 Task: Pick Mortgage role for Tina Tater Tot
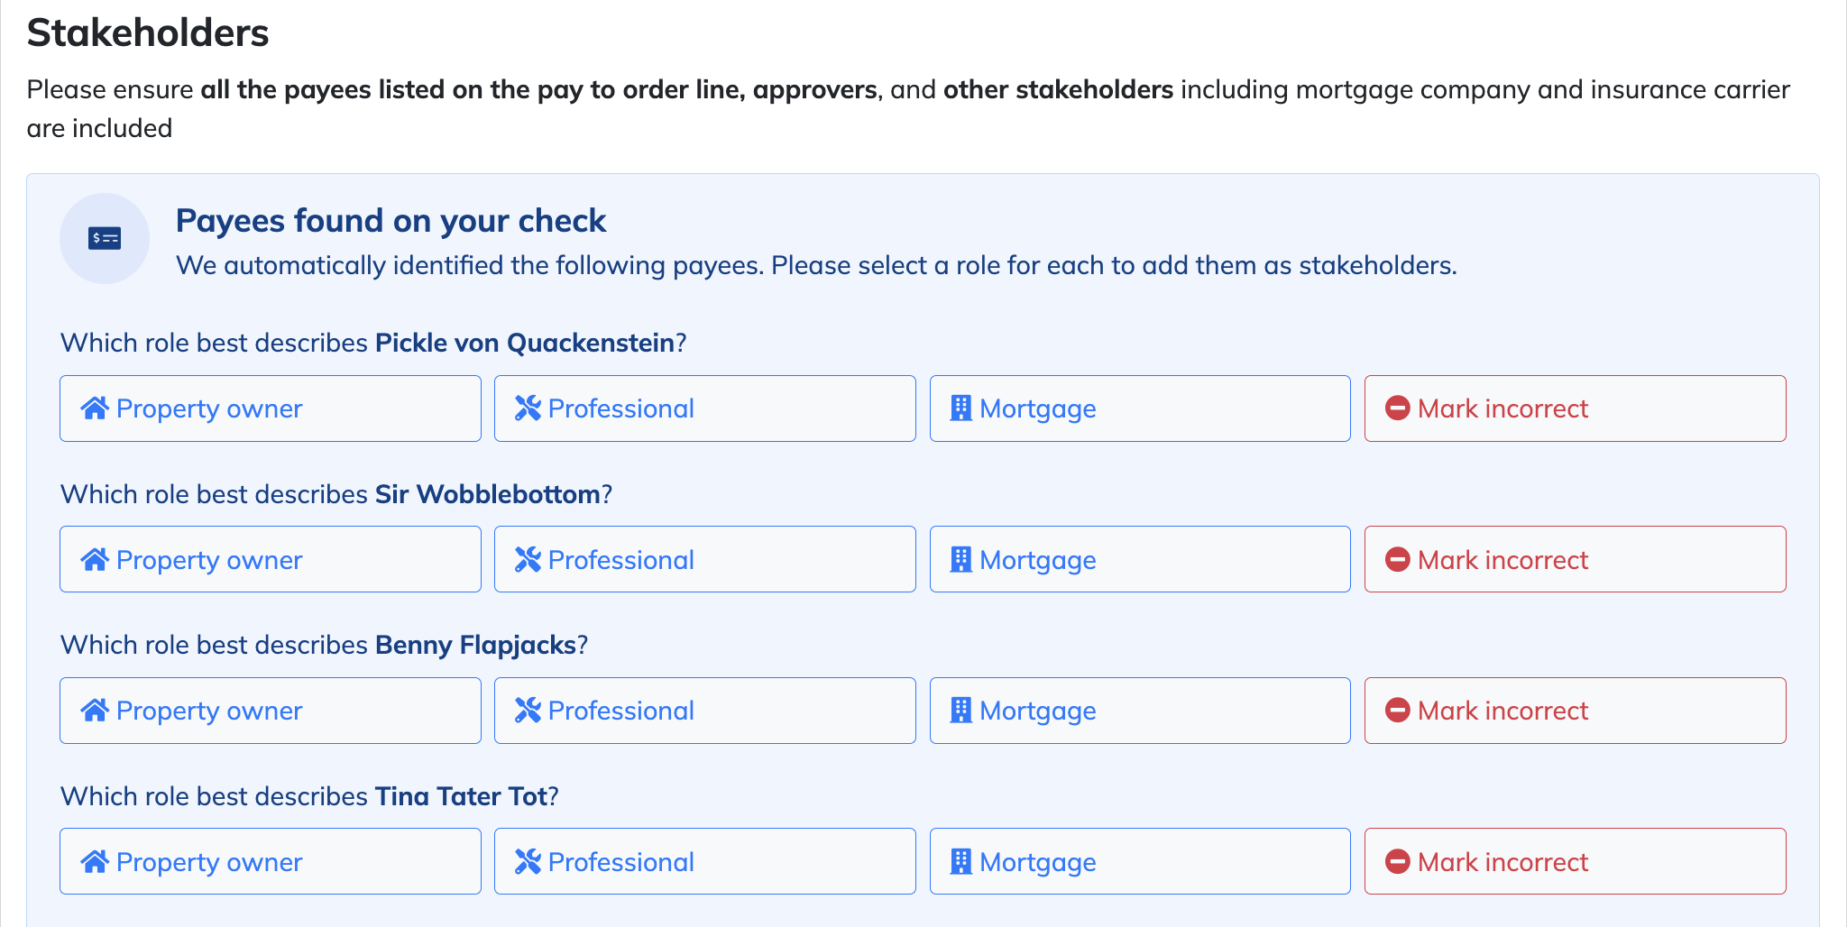click(x=1140, y=862)
